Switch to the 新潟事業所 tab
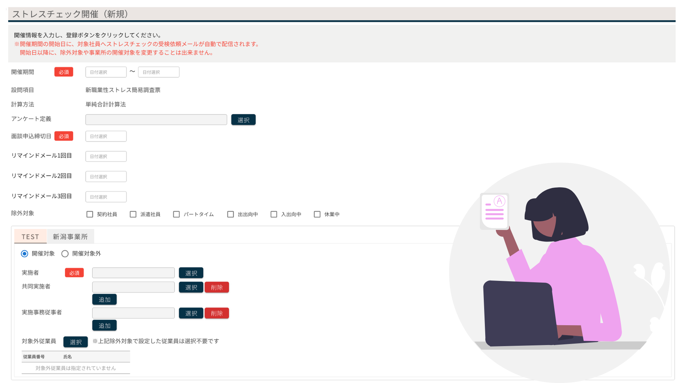The width and height of the screenshot is (682, 383). pyautogui.click(x=70, y=237)
